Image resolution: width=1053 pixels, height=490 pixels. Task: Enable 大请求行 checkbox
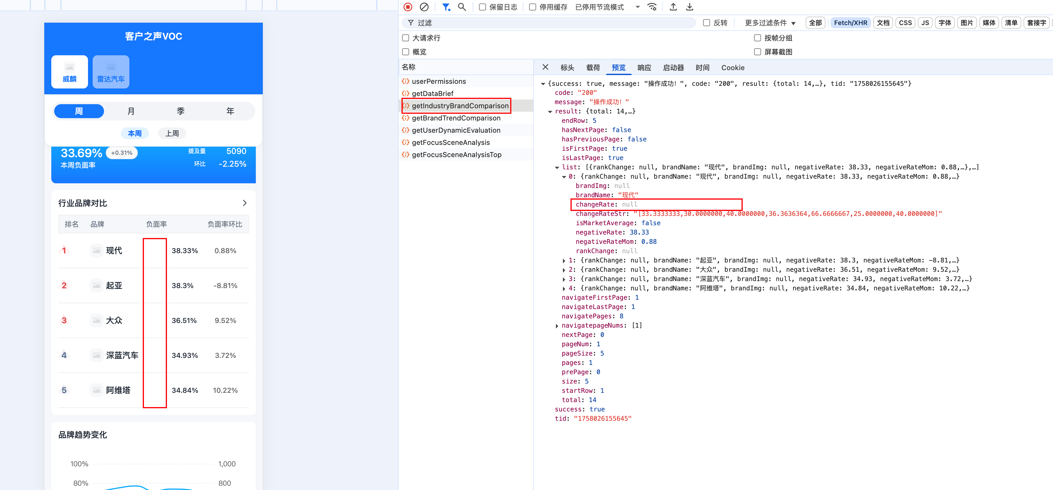[x=406, y=38]
